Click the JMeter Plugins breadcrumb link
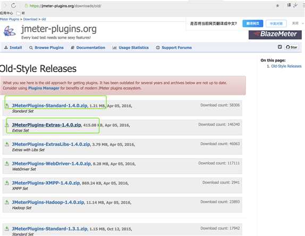Image resolution: width=305 pixels, height=236 pixels. [10, 19]
